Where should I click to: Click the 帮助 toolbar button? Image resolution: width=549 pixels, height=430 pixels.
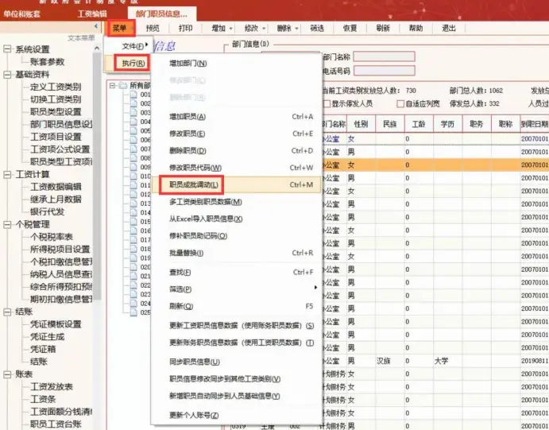point(416,28)
